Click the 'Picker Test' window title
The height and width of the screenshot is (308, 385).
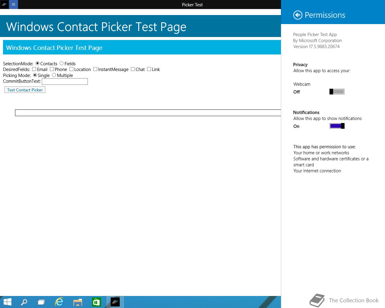pos(192,5)
